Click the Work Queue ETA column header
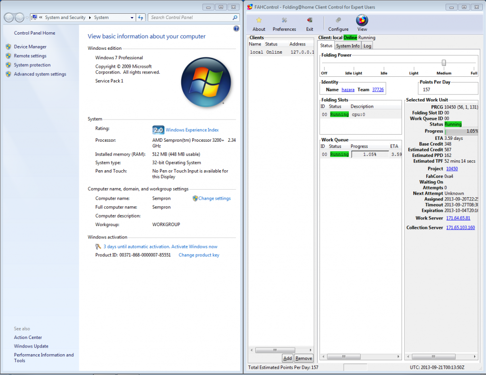The height and width of the screenshot is (375, 486). [x=395, y=146]
